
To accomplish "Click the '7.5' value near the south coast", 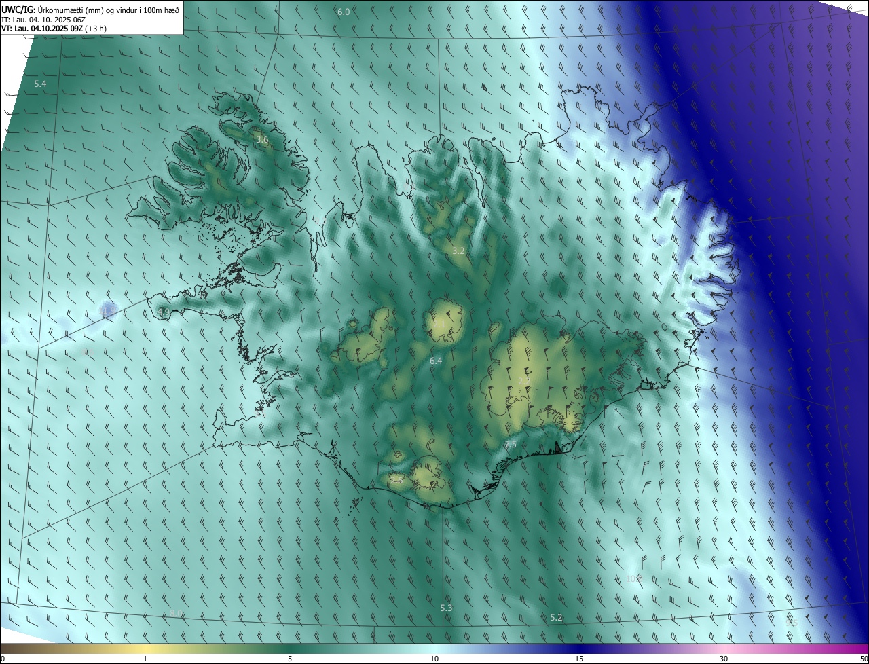I will pos(511,444).
